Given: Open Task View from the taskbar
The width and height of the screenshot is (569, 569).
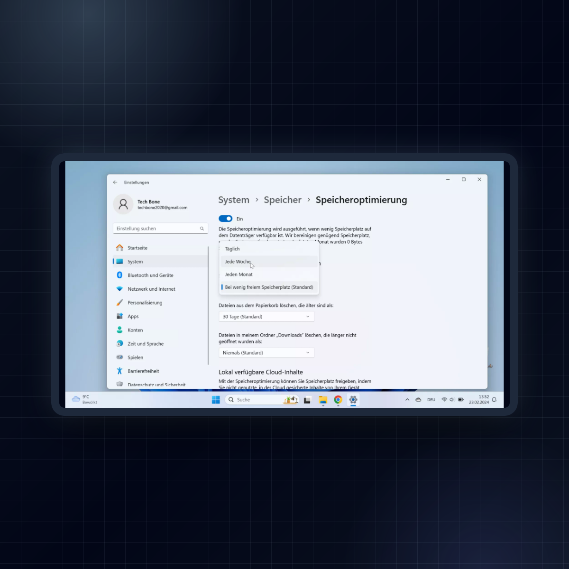Looking at the screenshot, I should point(307,400).
